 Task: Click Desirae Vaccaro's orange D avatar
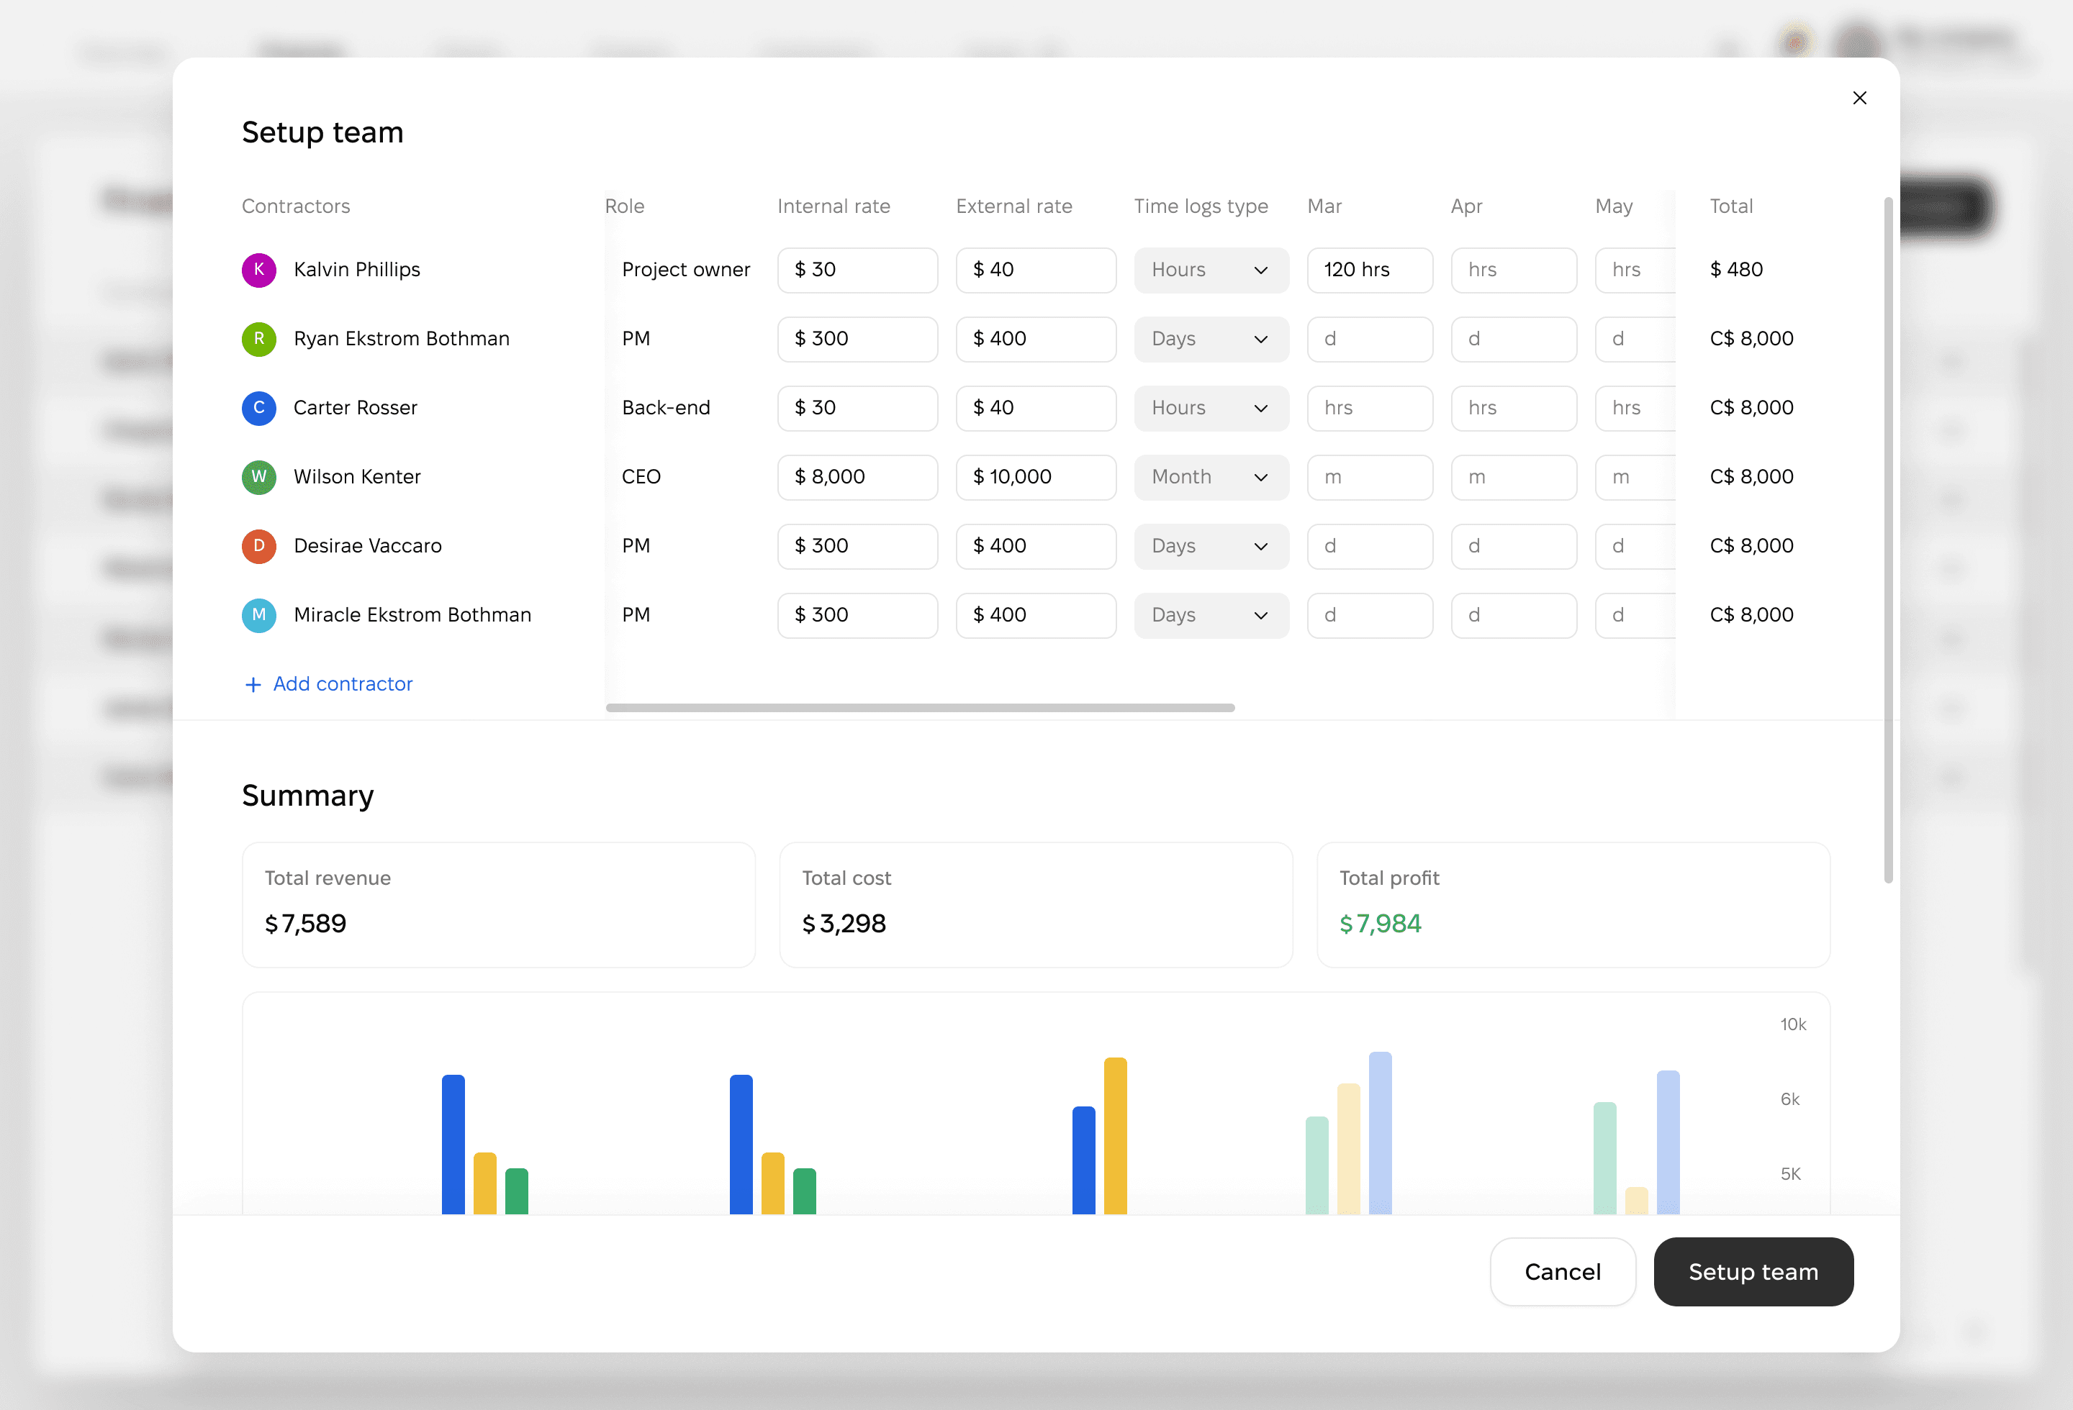tap(258, 545)
